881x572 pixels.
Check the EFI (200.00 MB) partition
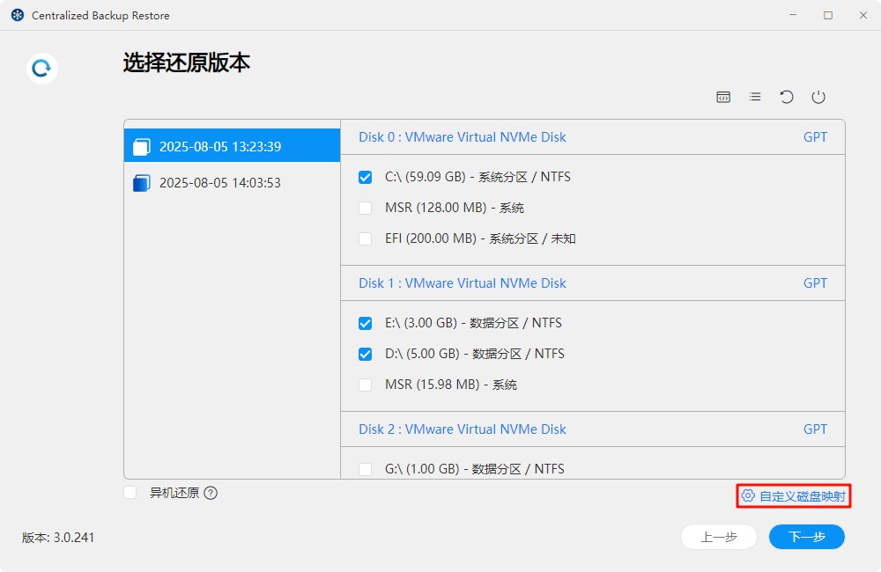pos(366,238)
